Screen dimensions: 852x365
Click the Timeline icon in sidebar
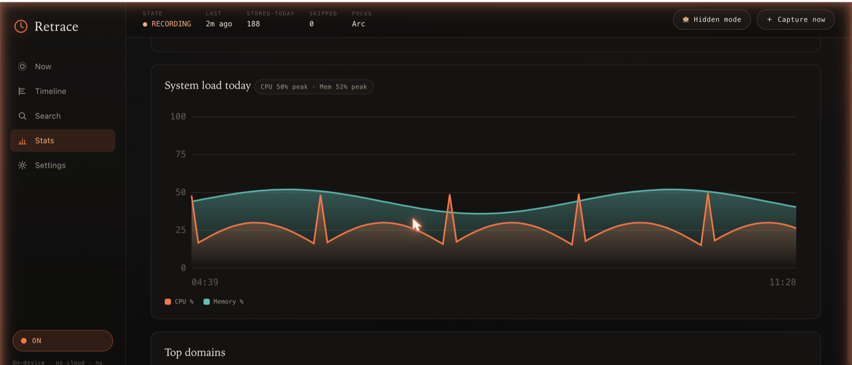(x=23, y=91)
